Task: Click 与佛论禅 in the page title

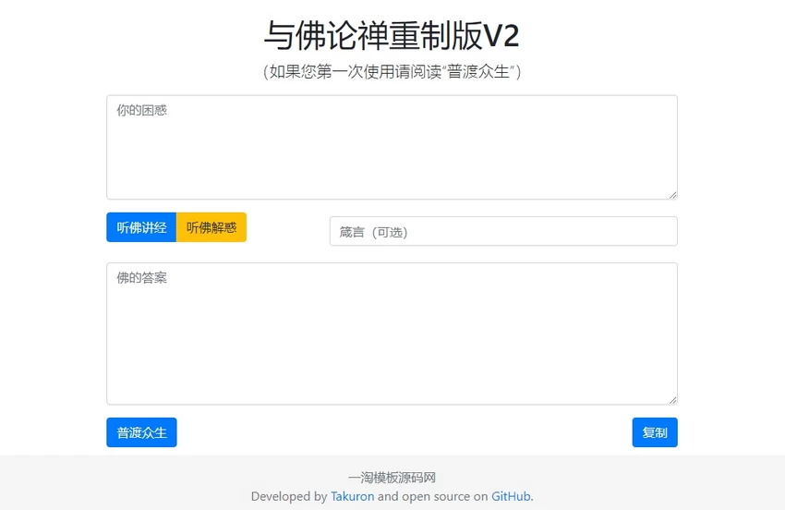Action: pos(326,35)
